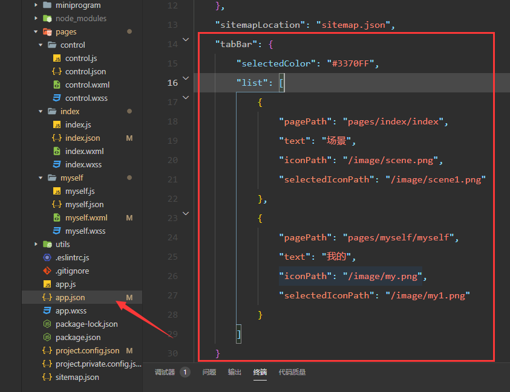Click the .gitignore git file icon
The width and height of the screenshot is (510, 392).
(47, 271)
